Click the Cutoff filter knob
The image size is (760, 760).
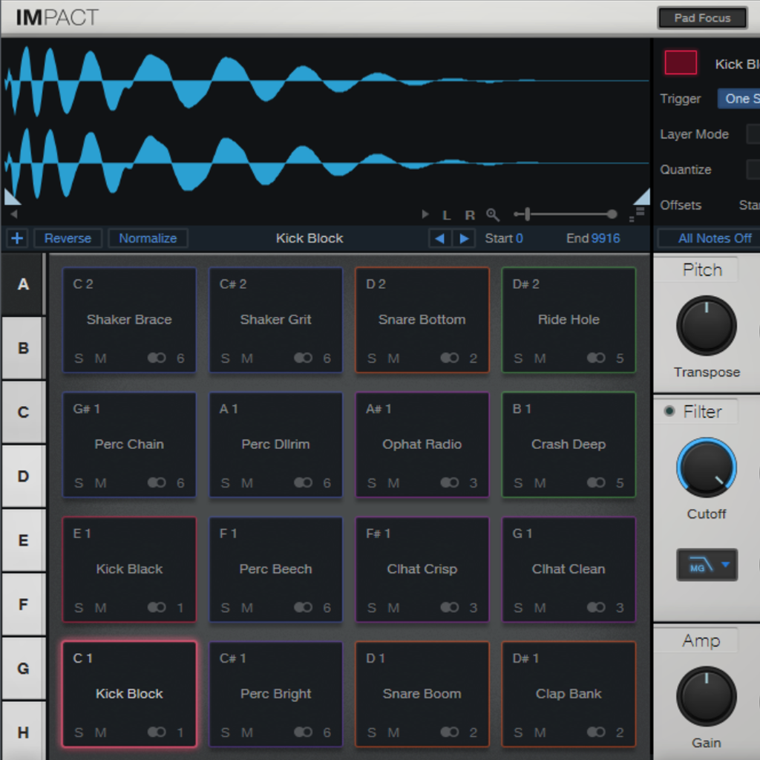[707, 468]
